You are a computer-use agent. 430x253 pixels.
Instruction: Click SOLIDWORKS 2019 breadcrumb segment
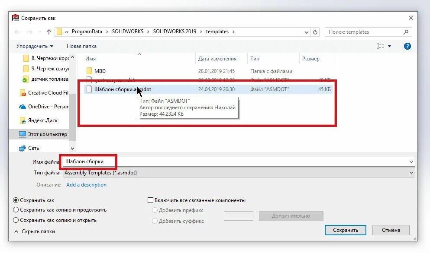(175, 32)
